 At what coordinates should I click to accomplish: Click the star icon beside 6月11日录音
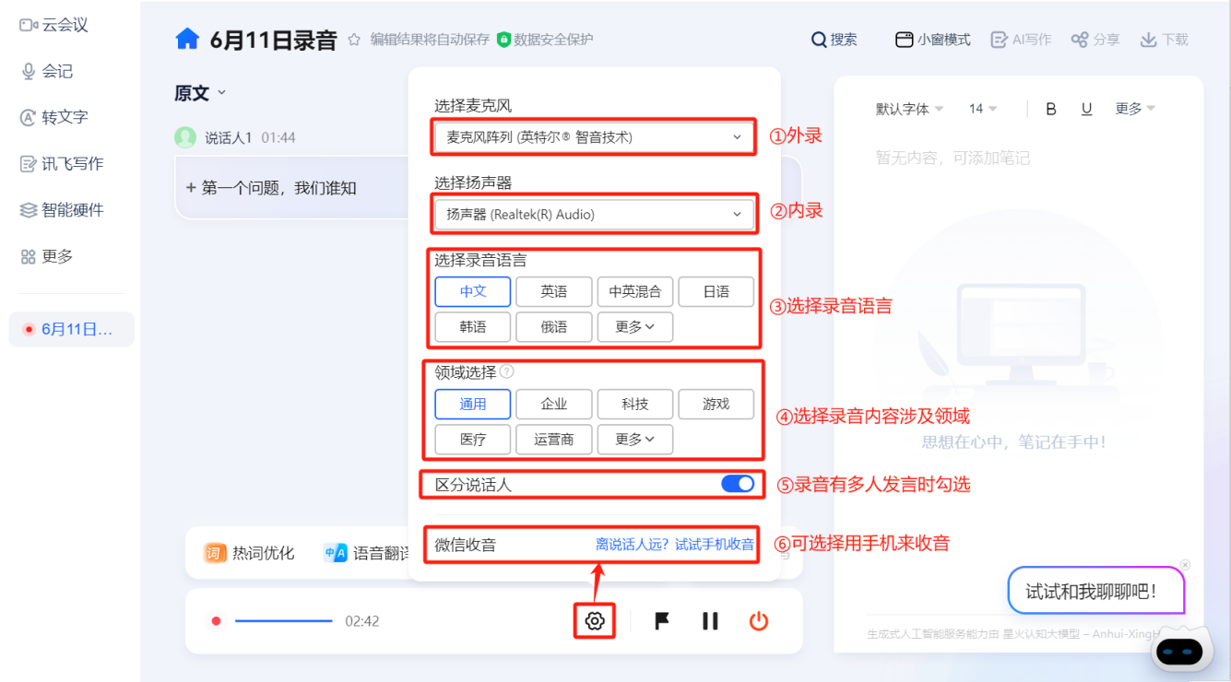click(x=354, y=40)
